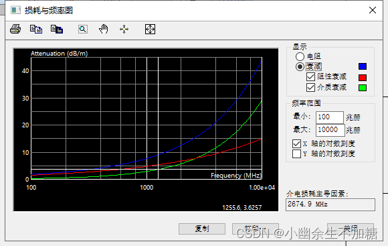Screen dimensions: 388x246
Task: Close the 损耗与频率图 window
Action: 373,10
